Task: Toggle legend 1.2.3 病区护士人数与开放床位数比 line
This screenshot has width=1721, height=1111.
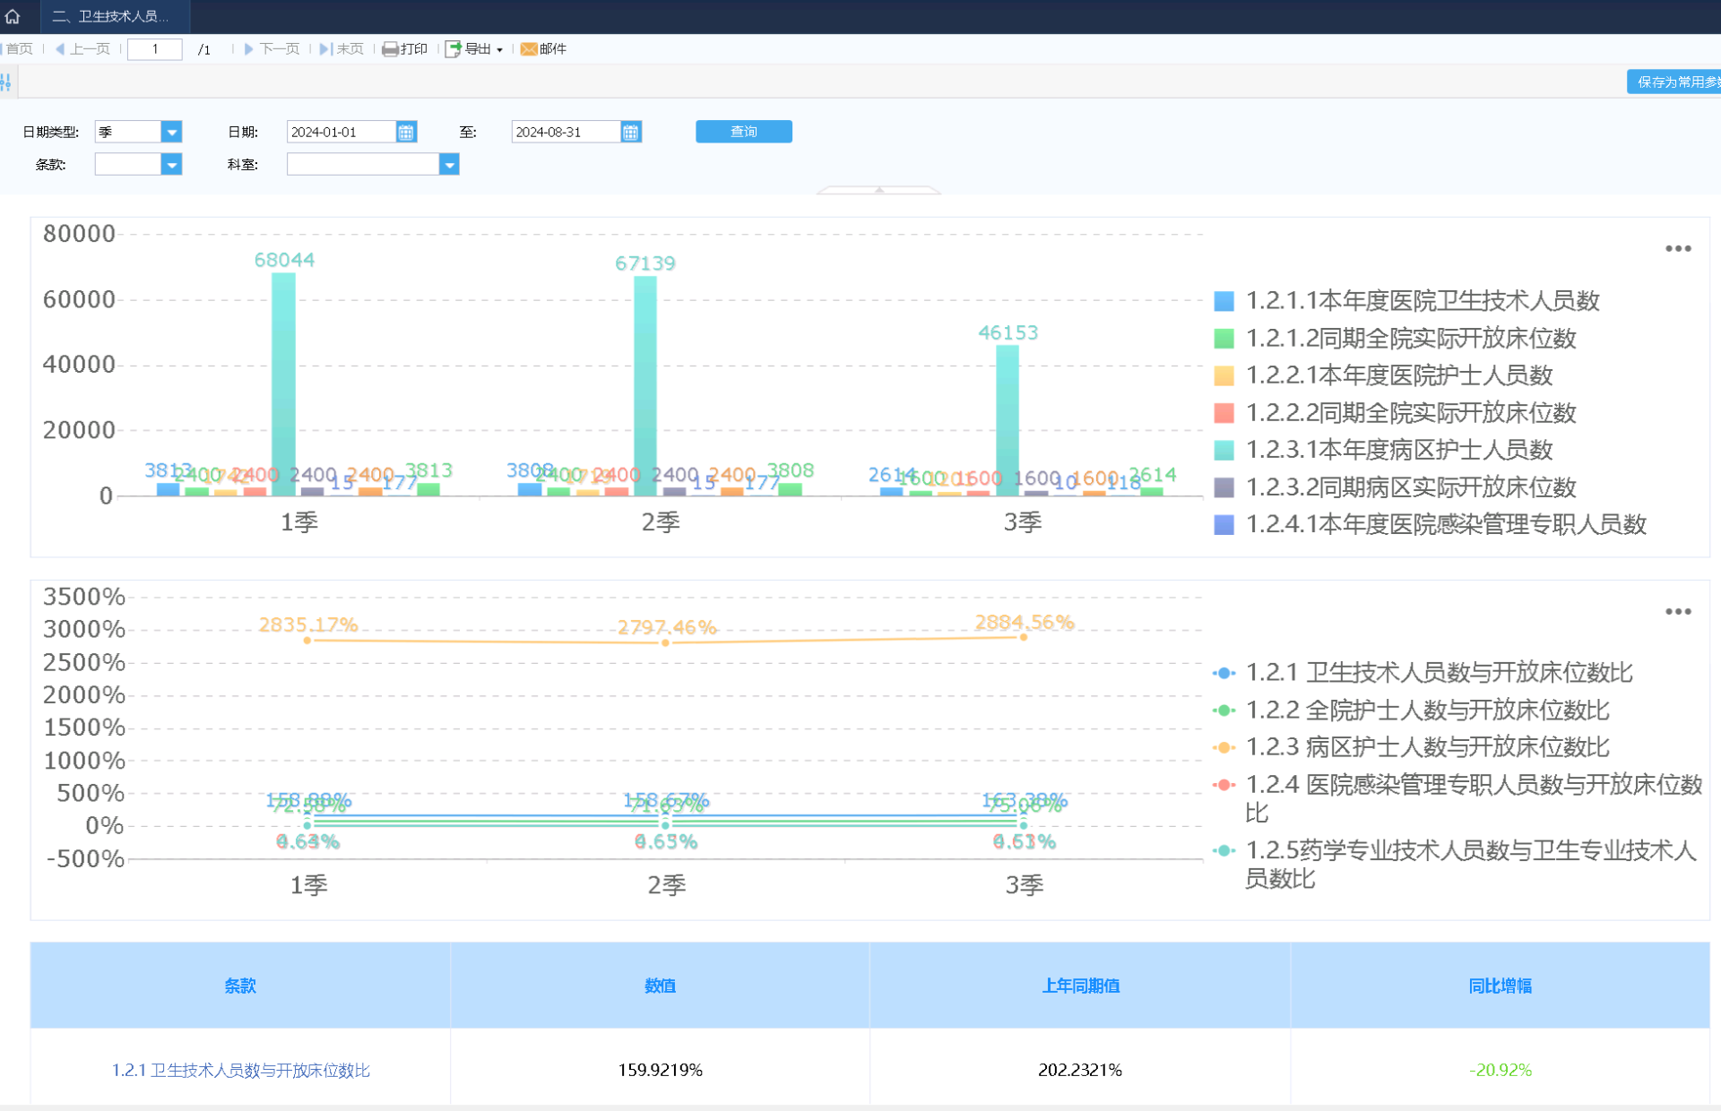Action: coord(1427,747)
